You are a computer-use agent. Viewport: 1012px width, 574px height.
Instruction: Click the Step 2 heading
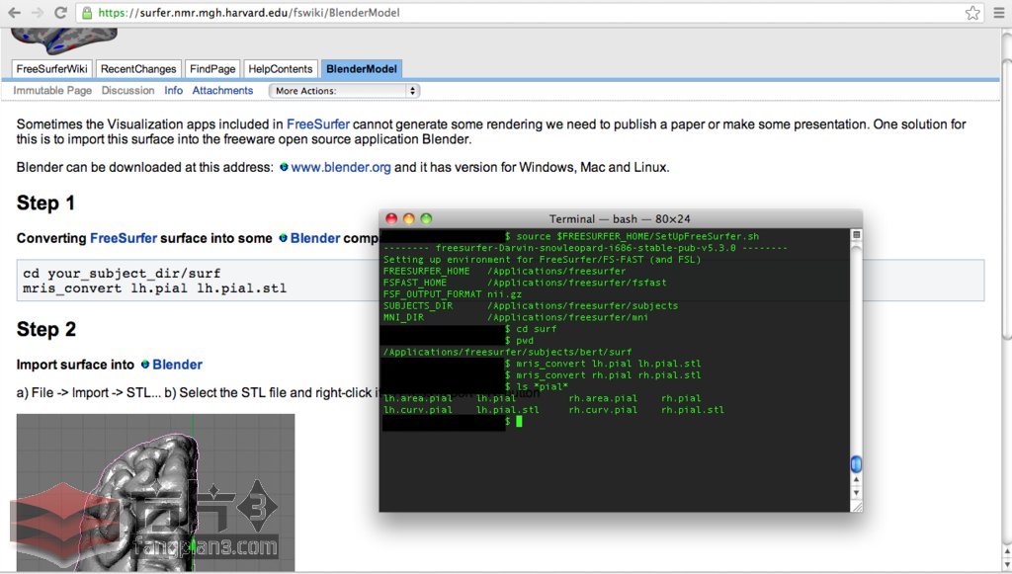pos(45,330)
